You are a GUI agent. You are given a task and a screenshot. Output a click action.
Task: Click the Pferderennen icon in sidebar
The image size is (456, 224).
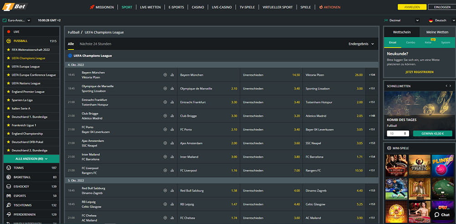tap(8, 214)
